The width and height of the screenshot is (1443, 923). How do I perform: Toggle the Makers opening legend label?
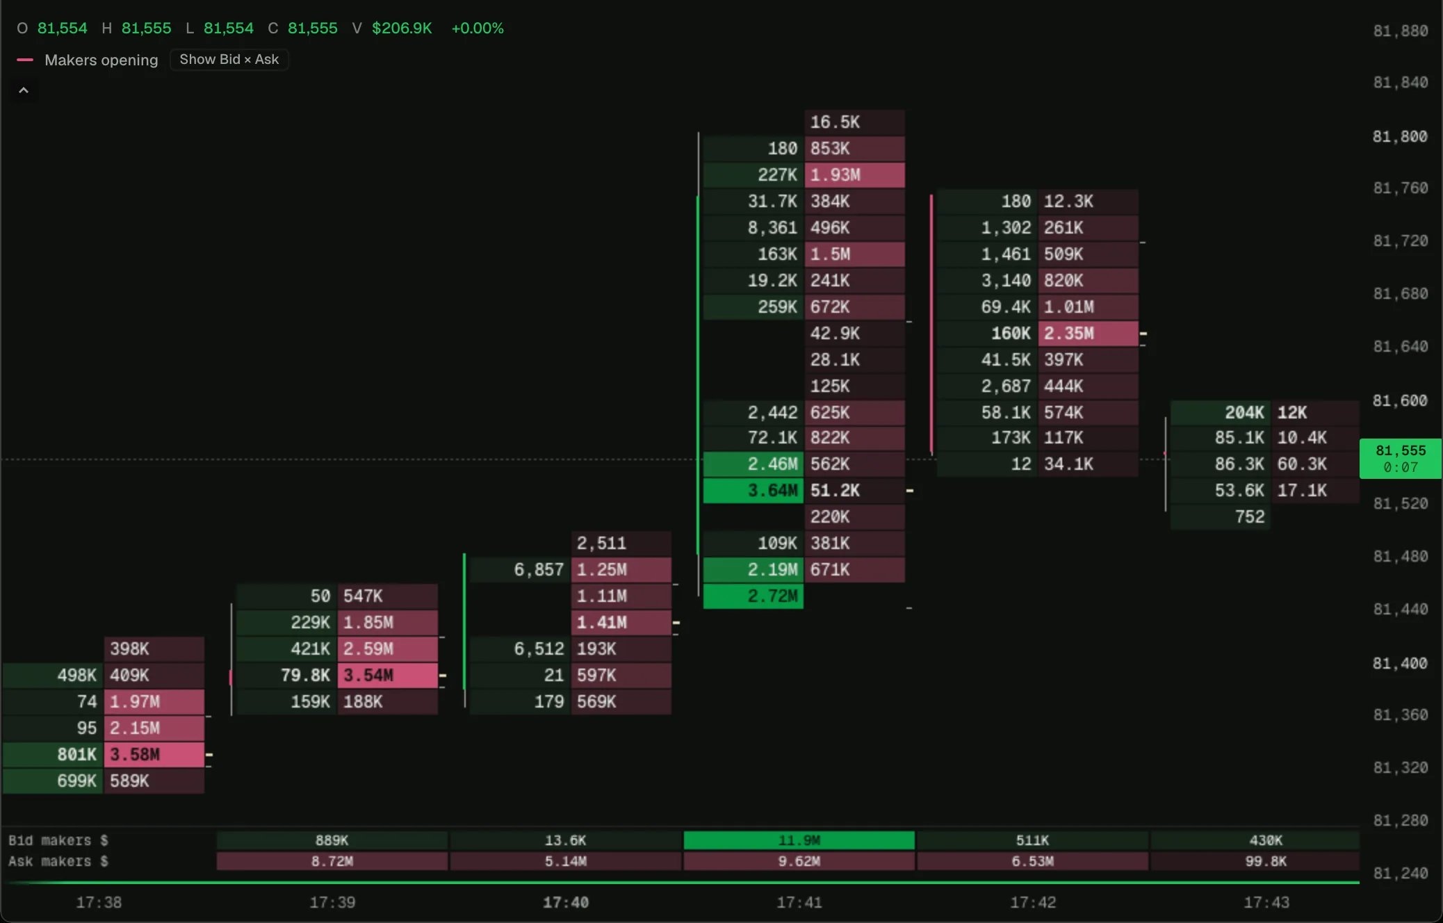point(101,60)
